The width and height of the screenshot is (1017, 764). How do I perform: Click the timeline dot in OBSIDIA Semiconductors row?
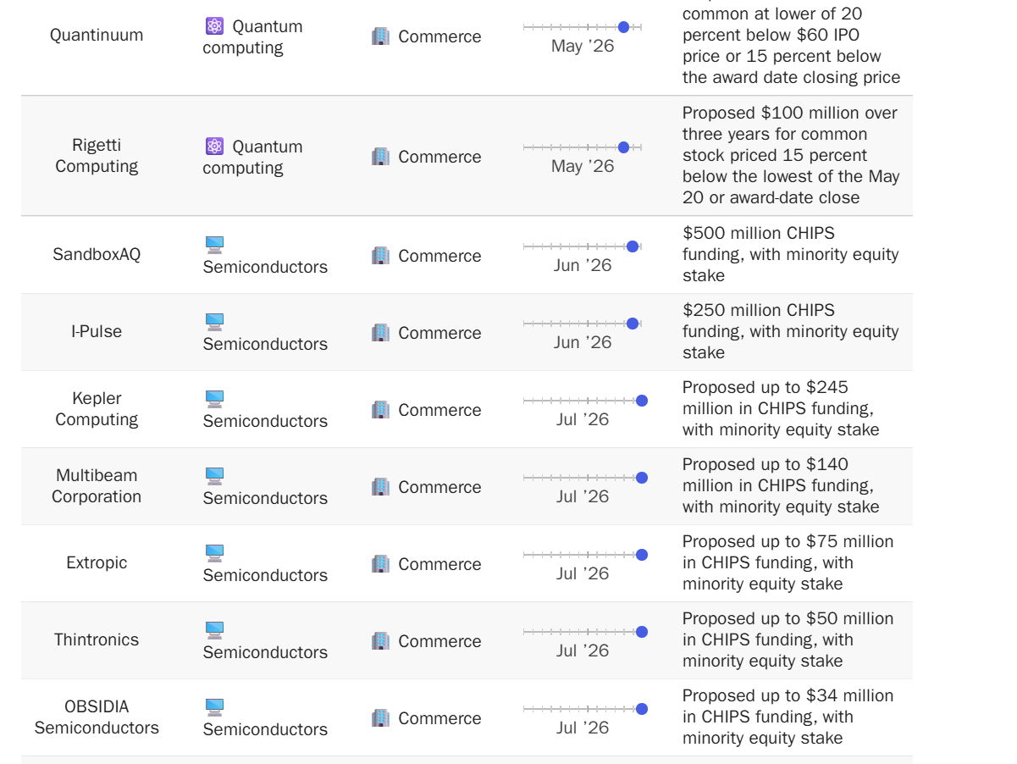pos(642,709)
